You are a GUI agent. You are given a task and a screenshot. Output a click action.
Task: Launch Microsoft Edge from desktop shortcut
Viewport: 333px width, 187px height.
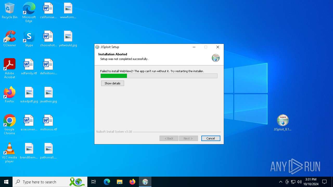29,12
